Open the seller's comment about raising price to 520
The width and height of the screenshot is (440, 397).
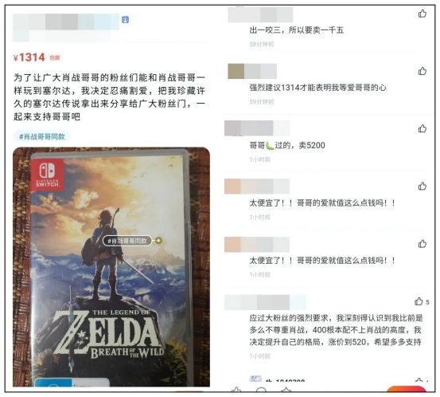pos(336,330)
